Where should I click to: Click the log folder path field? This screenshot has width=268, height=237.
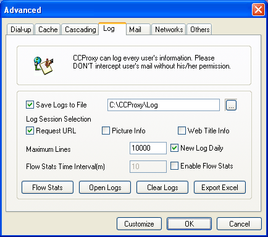pos(164,105)
